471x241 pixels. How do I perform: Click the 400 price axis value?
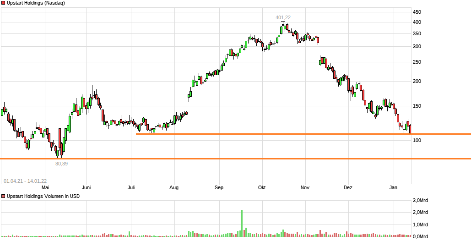417,22
